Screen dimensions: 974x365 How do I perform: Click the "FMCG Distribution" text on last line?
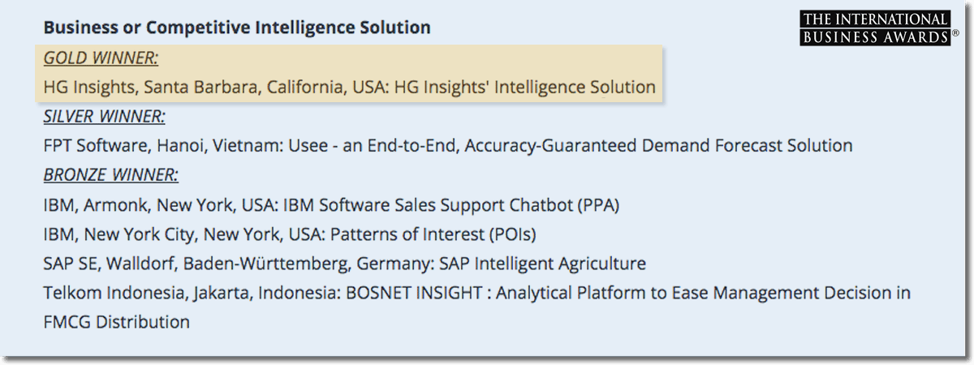point(116,322)
